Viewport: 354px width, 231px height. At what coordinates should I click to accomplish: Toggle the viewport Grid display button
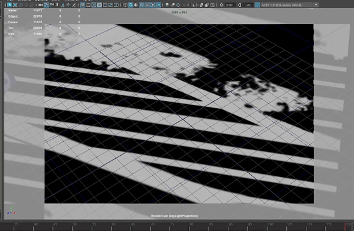[x=83, y=5]
